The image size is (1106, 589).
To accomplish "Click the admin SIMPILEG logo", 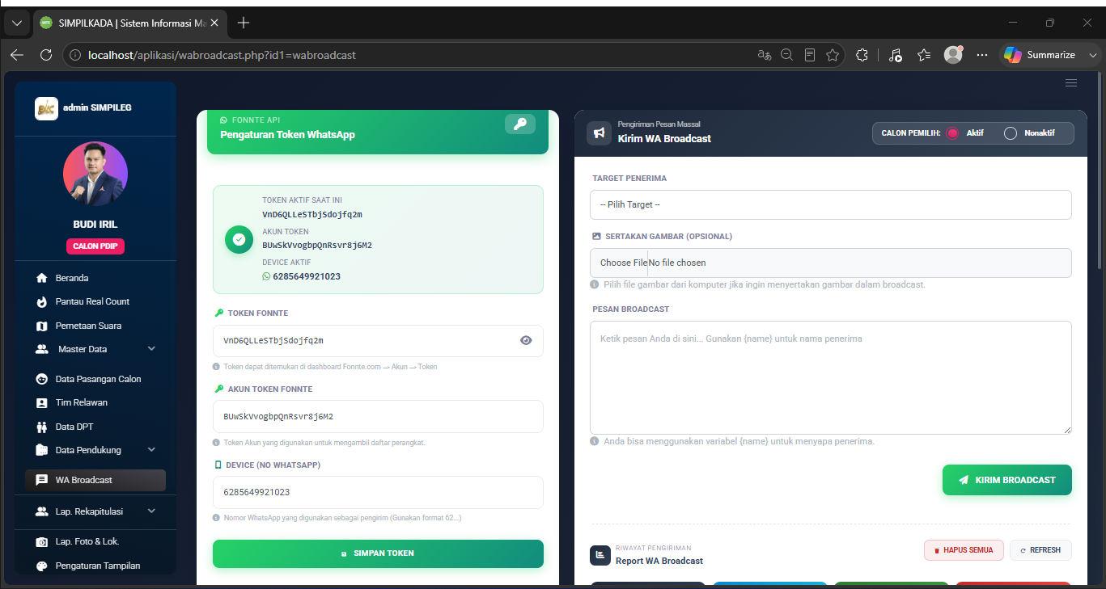I will click(46, 108).
